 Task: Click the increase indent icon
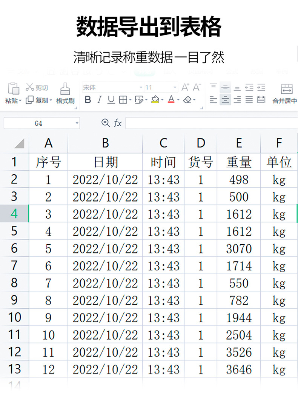[x=261, y=87]
